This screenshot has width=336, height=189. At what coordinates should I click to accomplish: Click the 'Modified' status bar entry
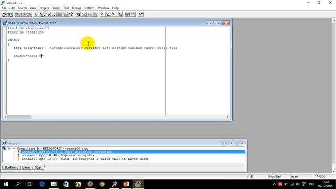(x=275, y=176)
